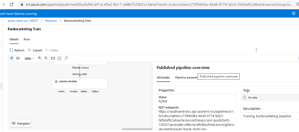Click the metrics output port of automl_module
The image size is (299, 132).
(x=63, y=89)
